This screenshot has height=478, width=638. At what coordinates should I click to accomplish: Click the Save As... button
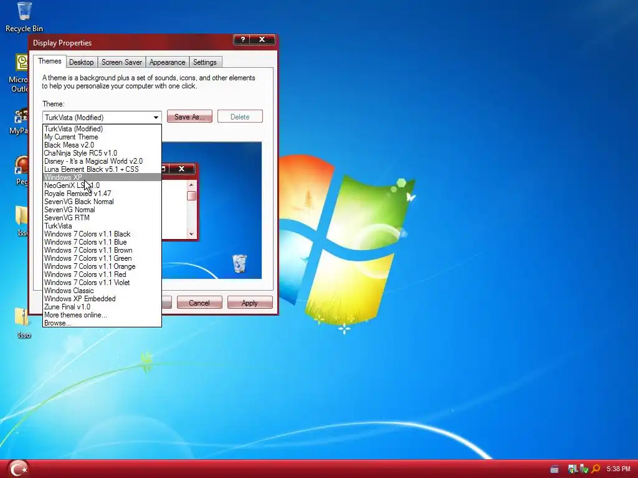coord(189,116)
